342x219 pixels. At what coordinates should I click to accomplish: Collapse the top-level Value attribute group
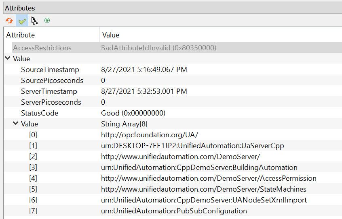coord(8,58)
